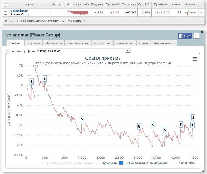Click dollar marker near game 3,700
Viewport: 207px width, 174px height.
coord(165,130)
